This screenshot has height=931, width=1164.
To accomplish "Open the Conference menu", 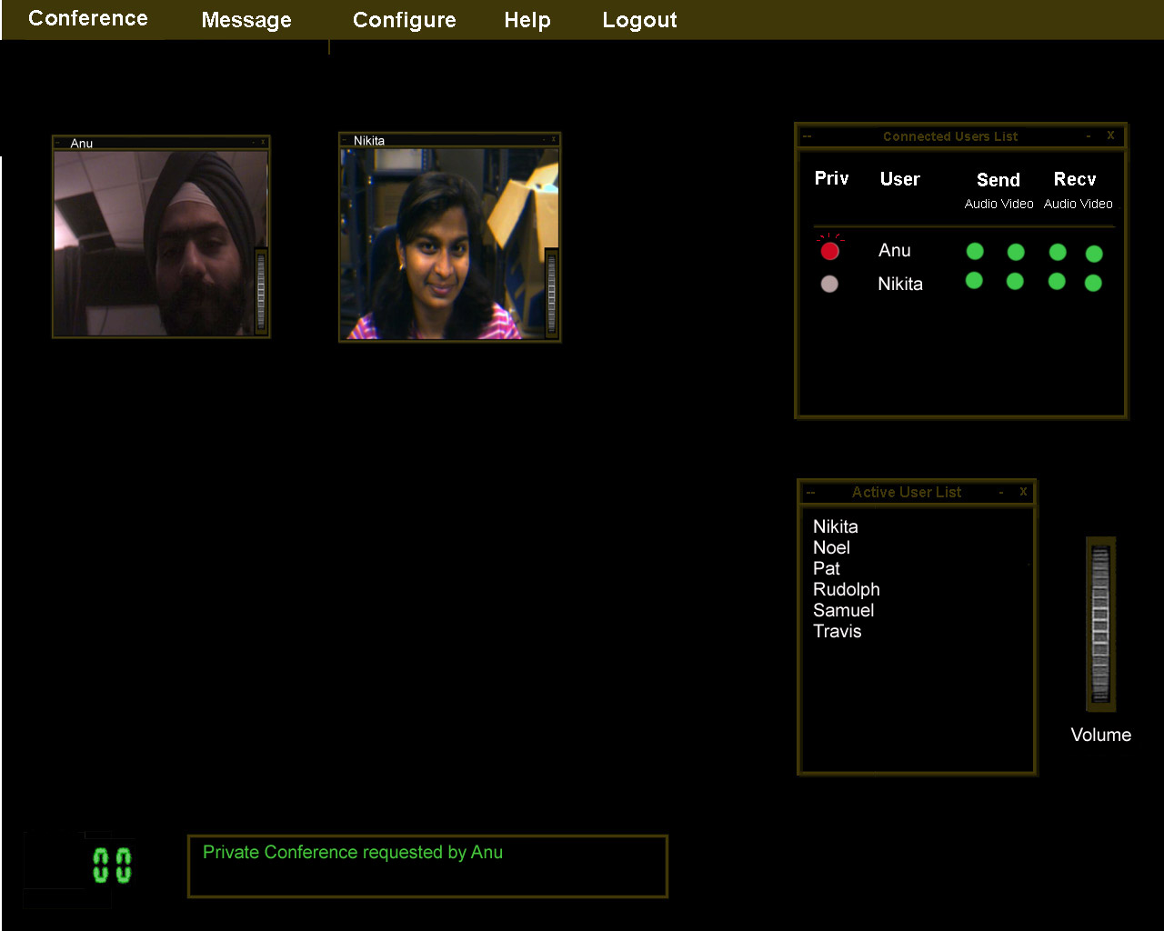I will (x=88, y=19).
